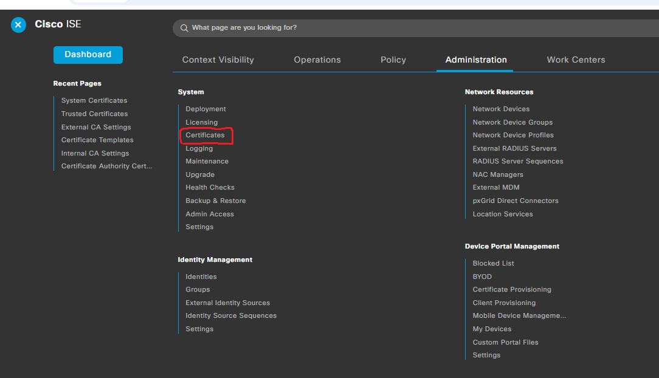Open the Dashboard button
659x378 pixels.
88,55
